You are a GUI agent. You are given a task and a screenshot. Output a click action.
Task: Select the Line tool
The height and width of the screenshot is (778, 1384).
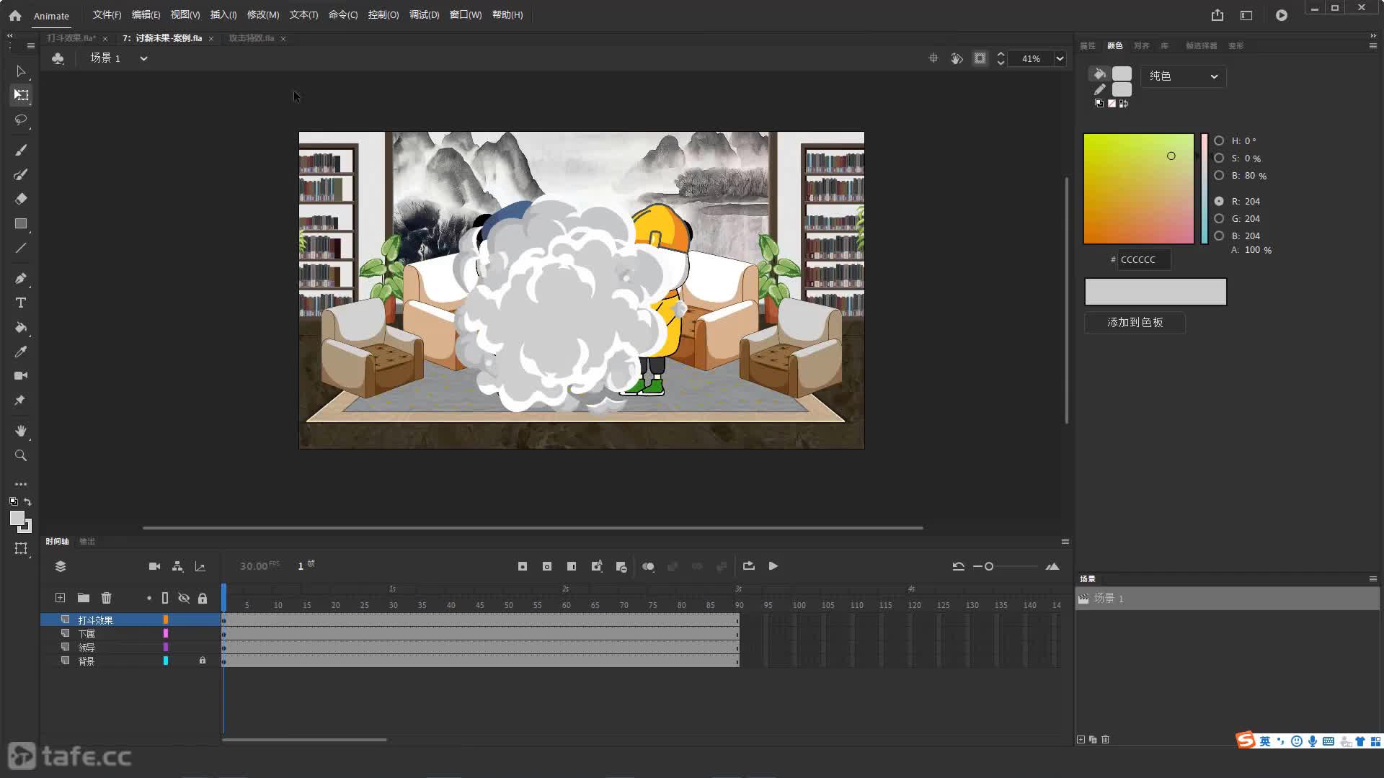point(21,248)
